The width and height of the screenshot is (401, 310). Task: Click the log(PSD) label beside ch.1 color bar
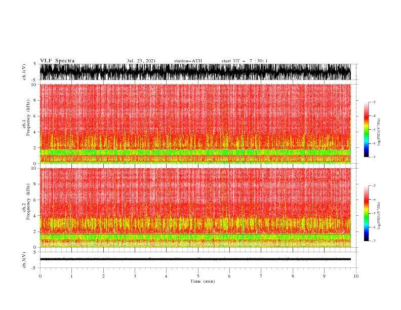pyautogui.click(x=379, y=132)
